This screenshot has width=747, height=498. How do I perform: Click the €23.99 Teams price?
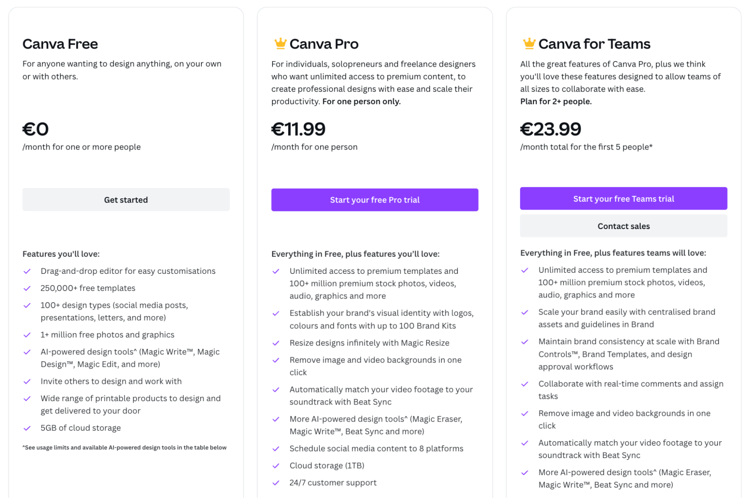click(x=550, y=129)
